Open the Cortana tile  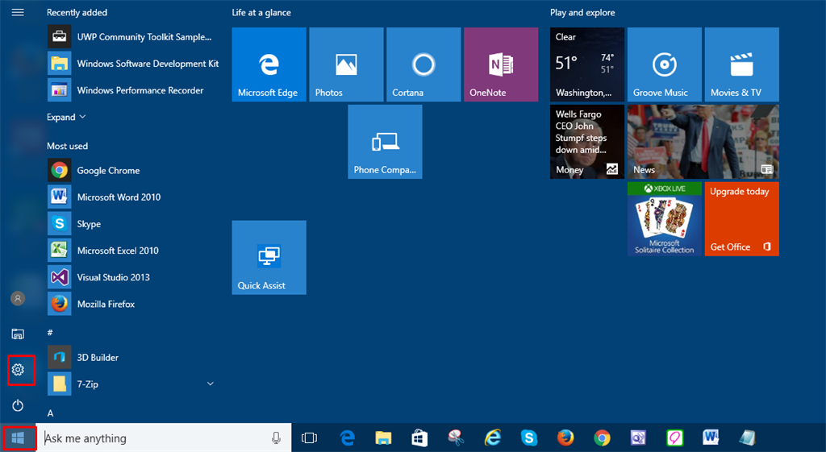point(423,64)
